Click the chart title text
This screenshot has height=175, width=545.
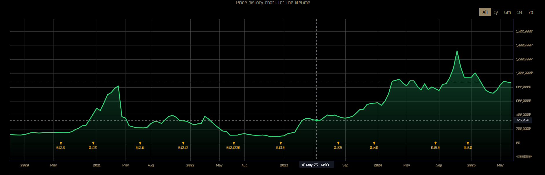click(273, 3)
